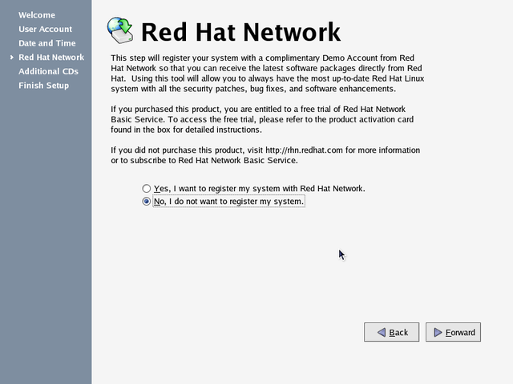
Task: Click the Forward button label
Action: click(460, 333)
